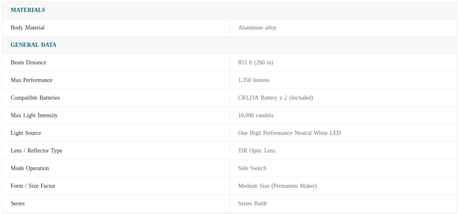Click CR123A Battery x 2 (Included) text

(275, 98)
